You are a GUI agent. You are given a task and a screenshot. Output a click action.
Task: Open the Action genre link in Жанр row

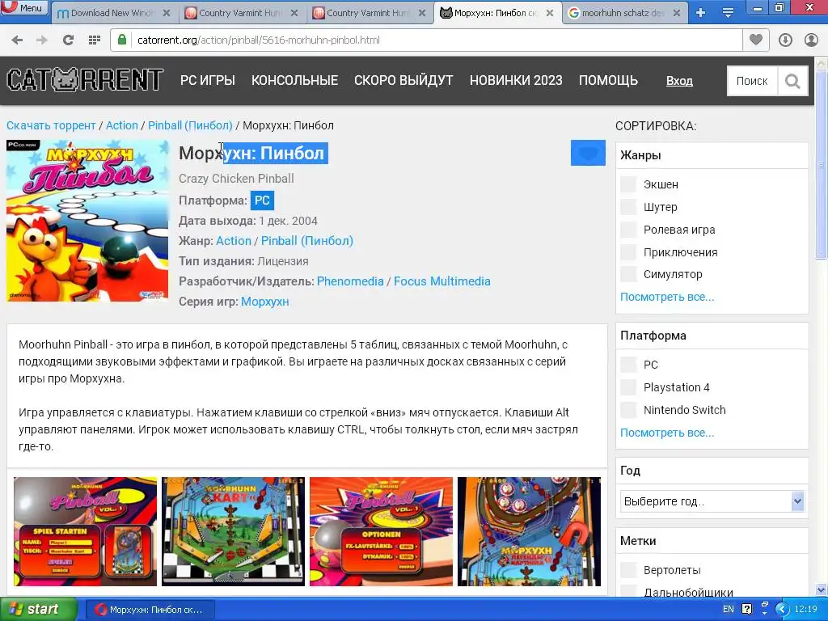click(x=234, y=241)
